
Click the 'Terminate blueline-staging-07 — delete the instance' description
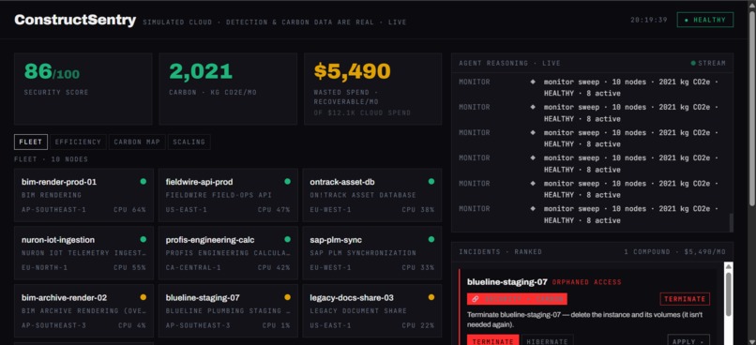coord(584,320)
